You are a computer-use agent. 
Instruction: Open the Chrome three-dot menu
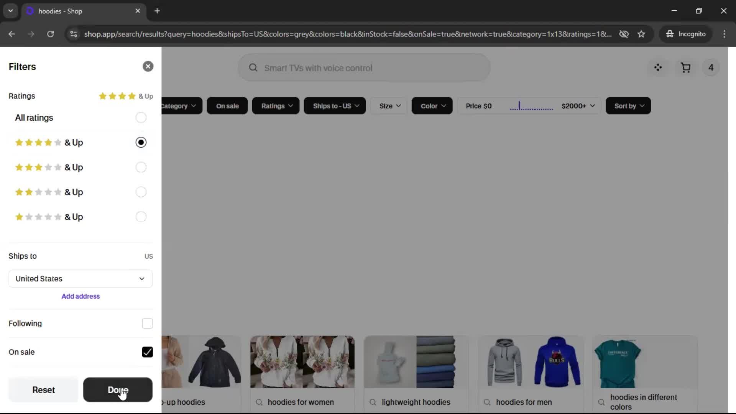724,34
